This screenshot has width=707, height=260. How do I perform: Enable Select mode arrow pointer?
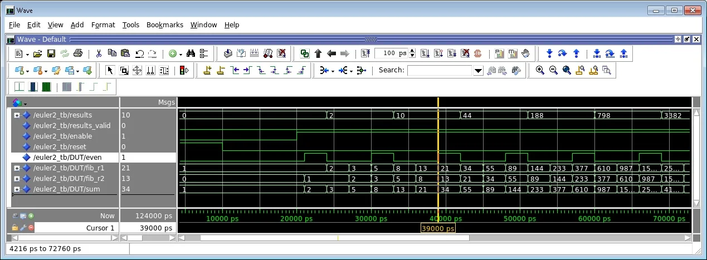(x=110, y=70)
